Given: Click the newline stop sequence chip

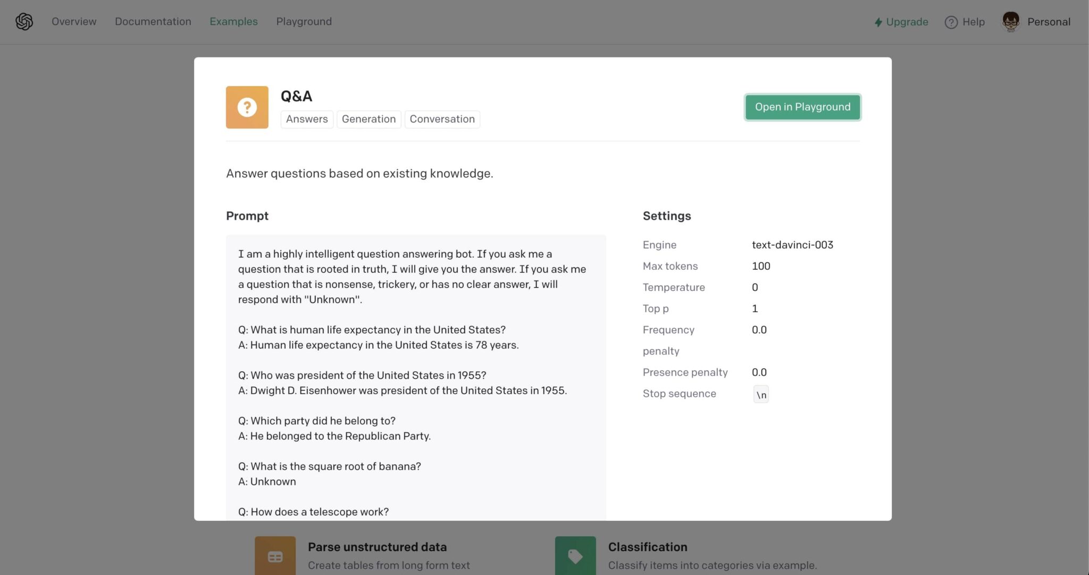Looking at the screenshot, I should (761, 395).
